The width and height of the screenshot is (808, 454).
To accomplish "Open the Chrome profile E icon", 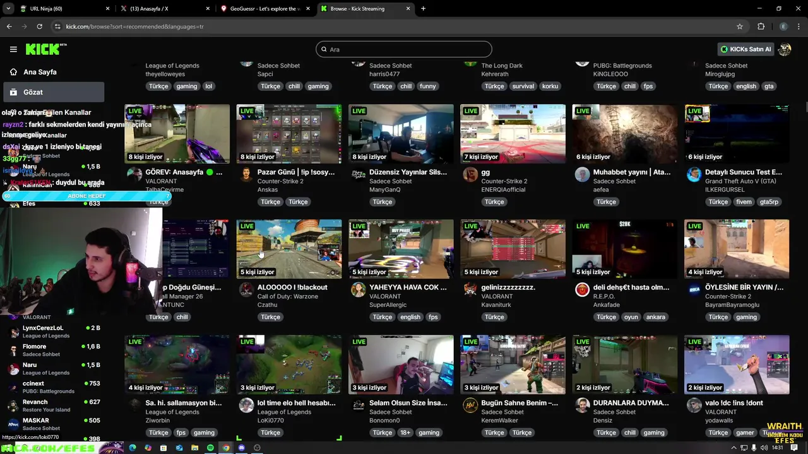I will tap(783, 26).
